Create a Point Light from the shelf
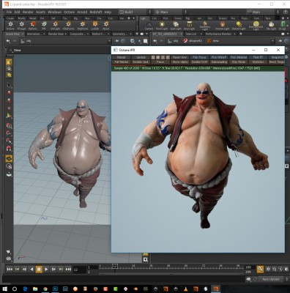Viewport: 290px width, 293px height. 162,24
